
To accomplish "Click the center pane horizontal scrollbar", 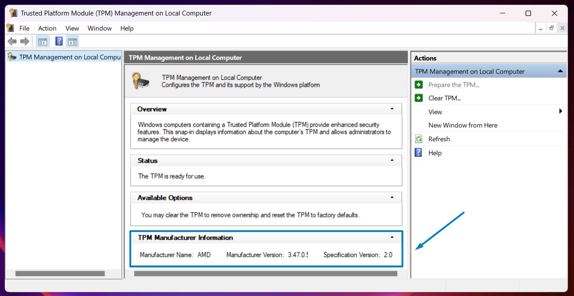I will coord(265,274).
